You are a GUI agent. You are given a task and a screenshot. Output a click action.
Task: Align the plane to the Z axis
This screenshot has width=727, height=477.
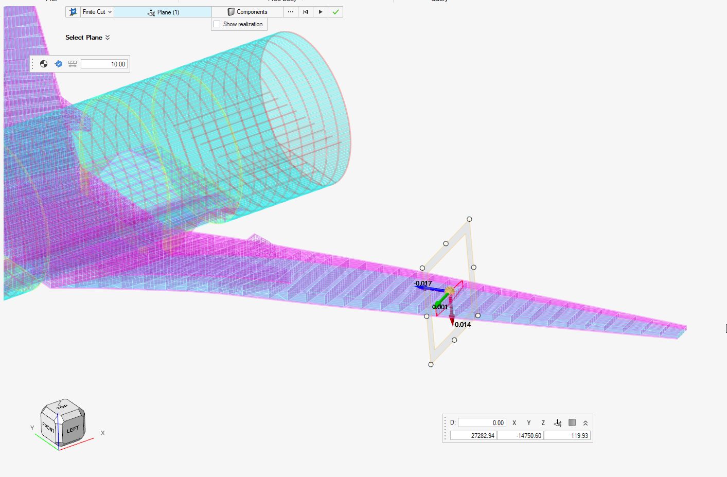[543, 422]
